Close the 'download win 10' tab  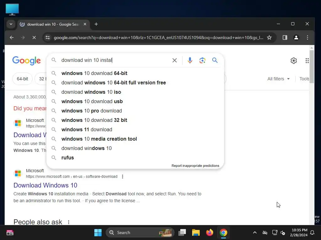click(85, 24)
